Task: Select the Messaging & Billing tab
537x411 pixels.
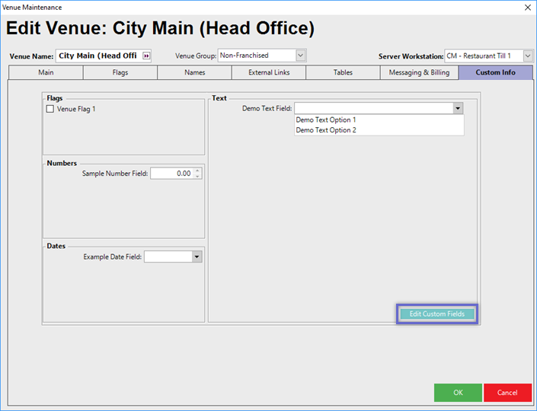Action: (x=419, y=73)
